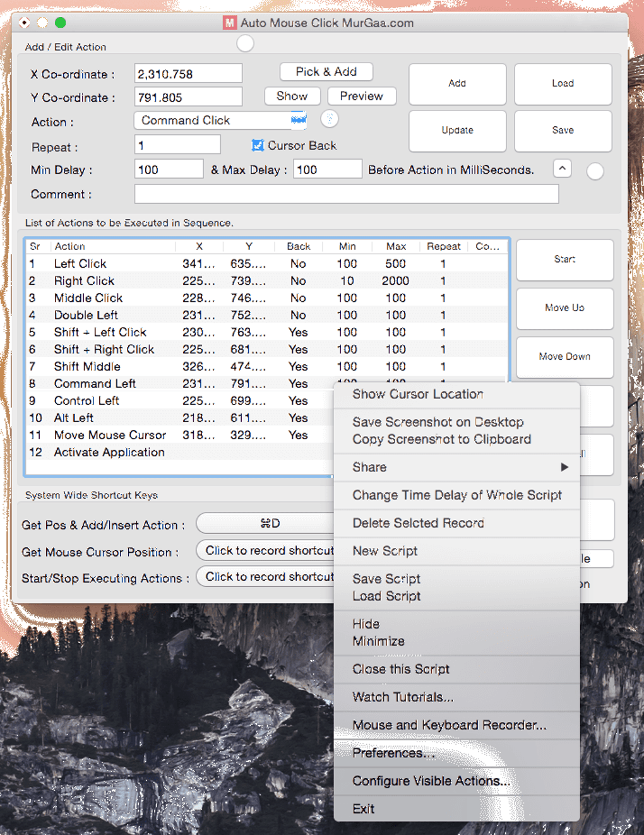
Task: Open Mouse and Keyboard Recorder...
Action: [x=456, y=725]
